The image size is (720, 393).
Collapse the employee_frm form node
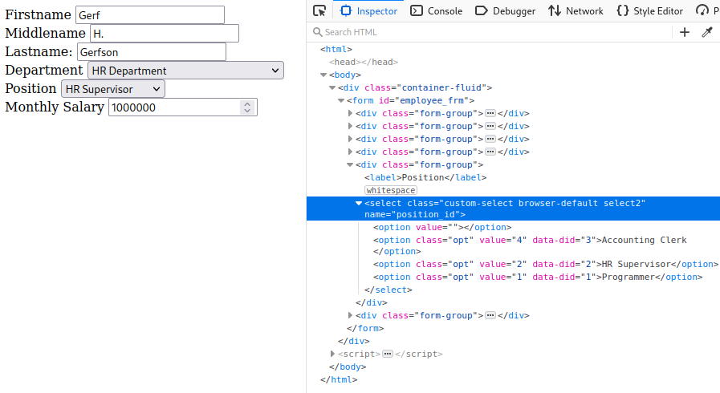pos(341,100)
